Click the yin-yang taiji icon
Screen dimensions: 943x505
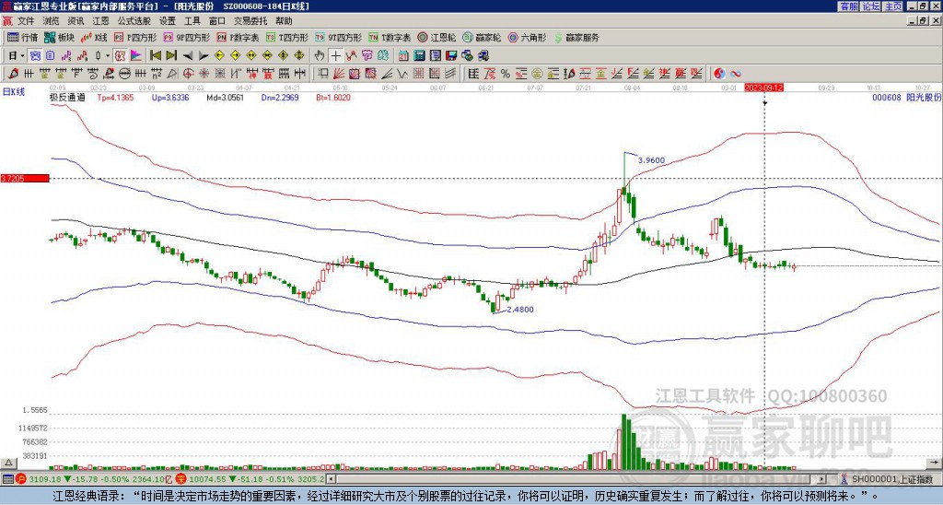(x=719, y=74)
